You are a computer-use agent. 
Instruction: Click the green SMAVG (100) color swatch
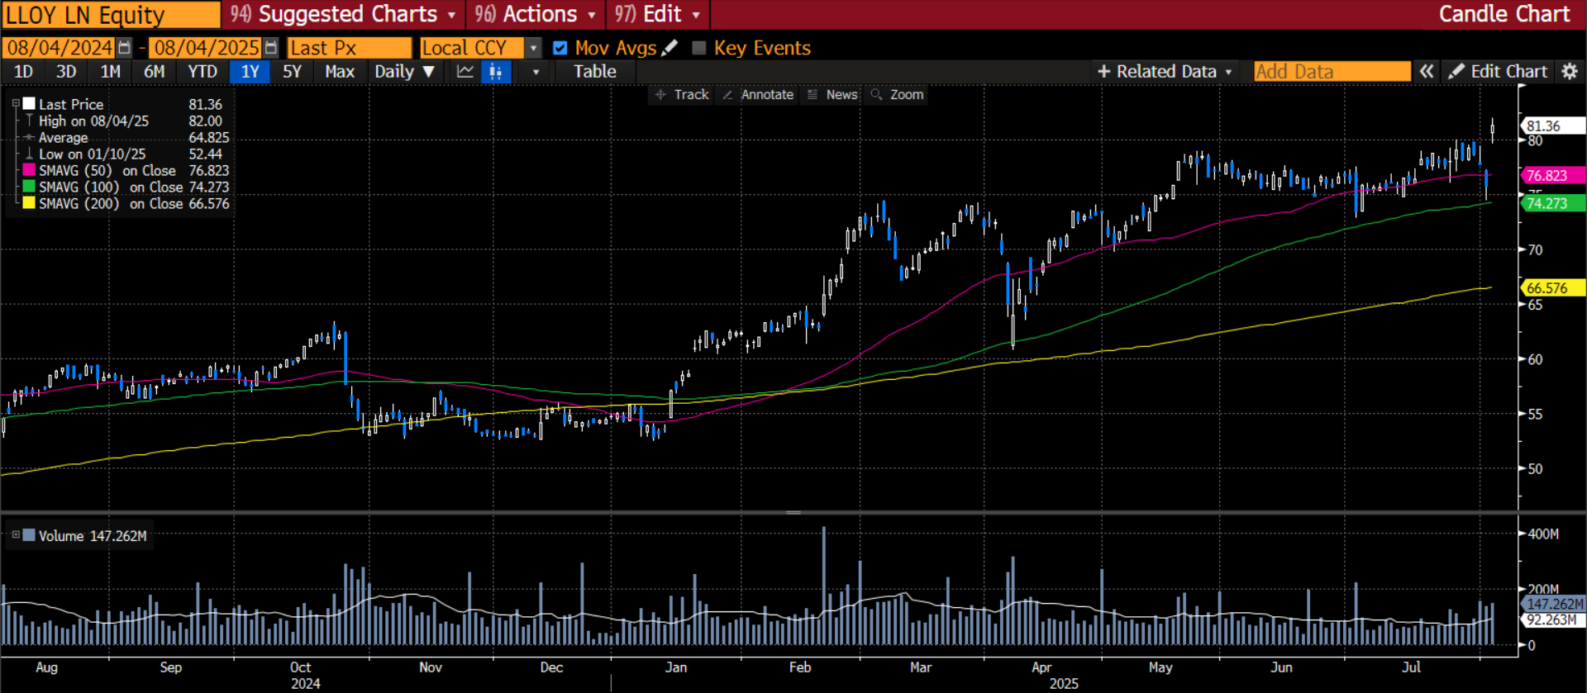(x=29, y=187)
